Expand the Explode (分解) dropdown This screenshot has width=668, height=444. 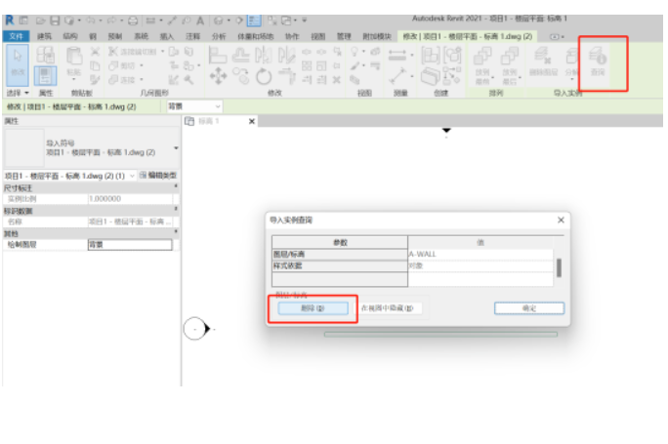tap(571, 79)
